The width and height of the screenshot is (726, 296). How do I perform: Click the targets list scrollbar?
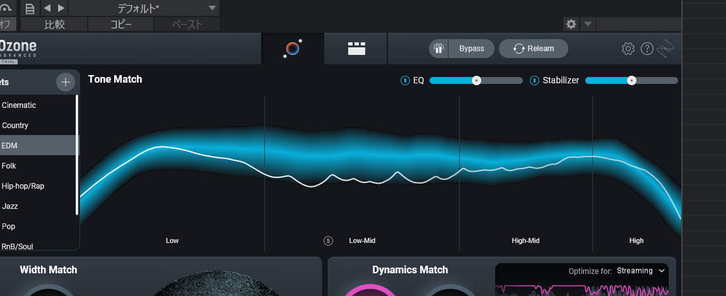pos(78,155)
